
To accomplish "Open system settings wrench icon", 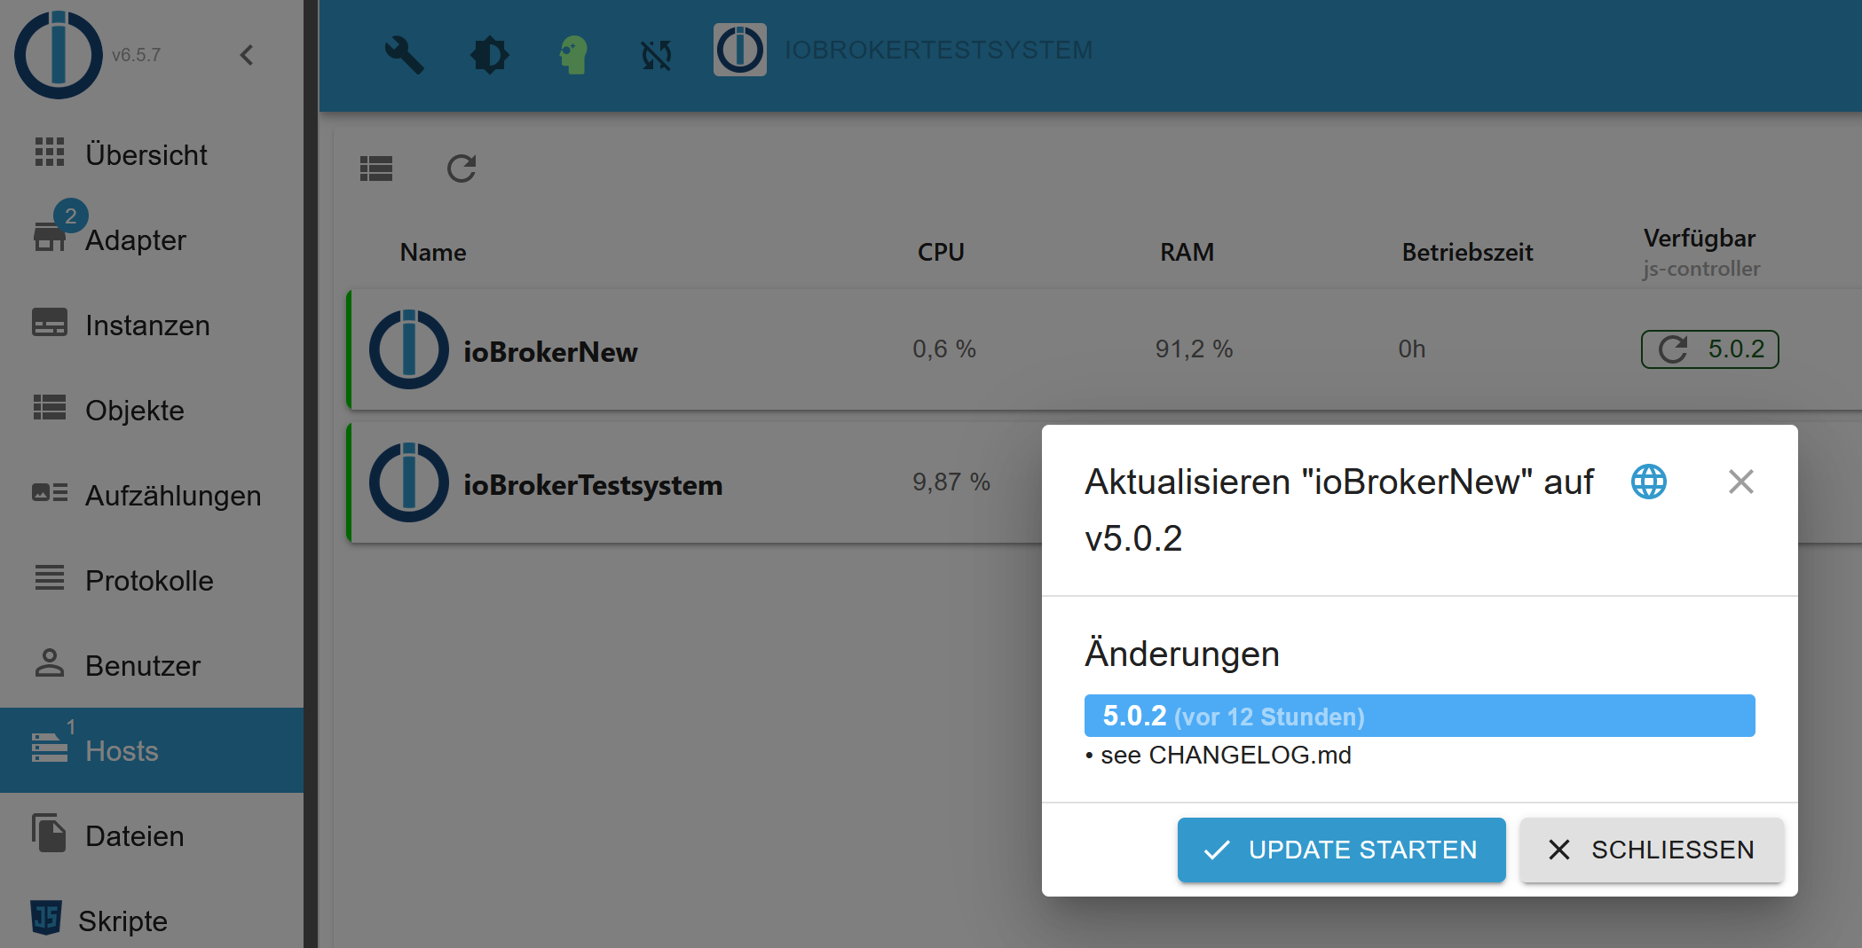I will click(x=404, y=55).
